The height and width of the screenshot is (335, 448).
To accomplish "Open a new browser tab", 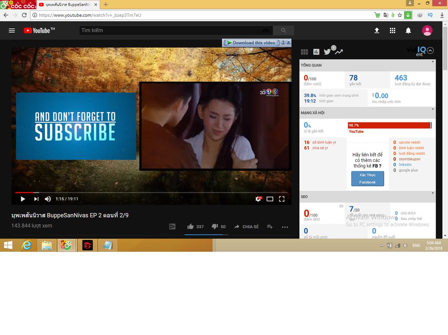I will (106, 4).
